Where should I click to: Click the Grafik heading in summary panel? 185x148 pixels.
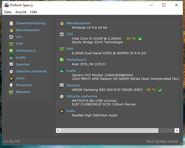[71, 71]
